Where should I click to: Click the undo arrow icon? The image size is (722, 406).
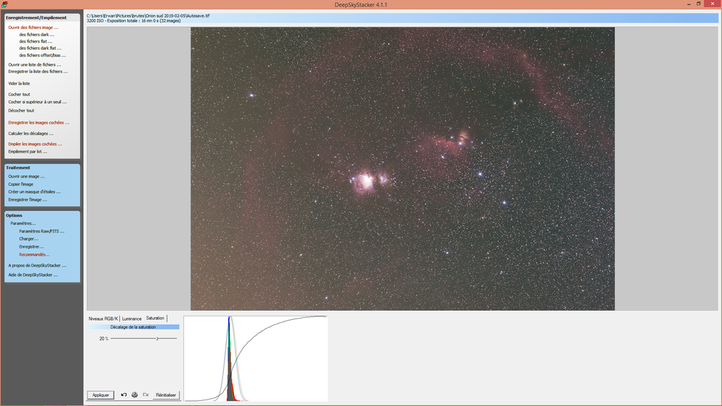(123, 395)
